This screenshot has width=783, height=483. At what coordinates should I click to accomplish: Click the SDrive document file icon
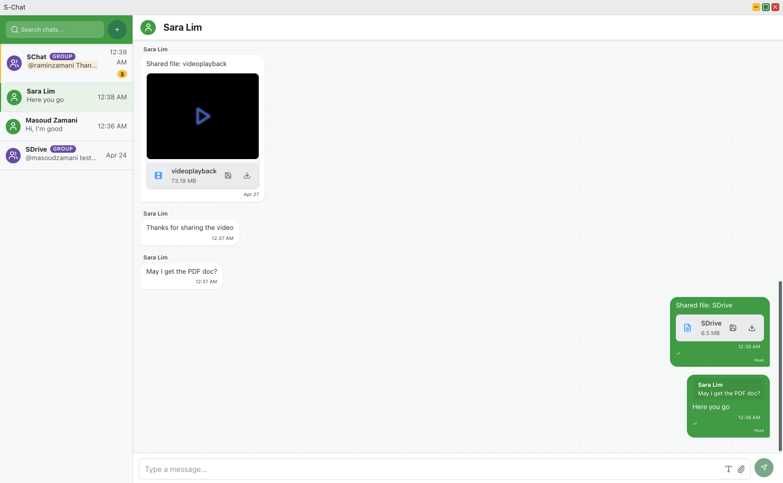tap(687, 328)
